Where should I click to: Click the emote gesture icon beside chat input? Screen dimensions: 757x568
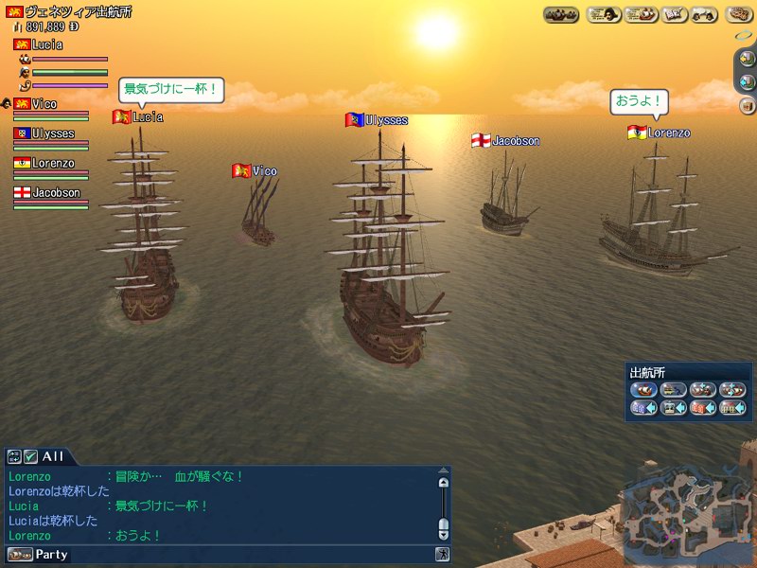pos(442,554)
